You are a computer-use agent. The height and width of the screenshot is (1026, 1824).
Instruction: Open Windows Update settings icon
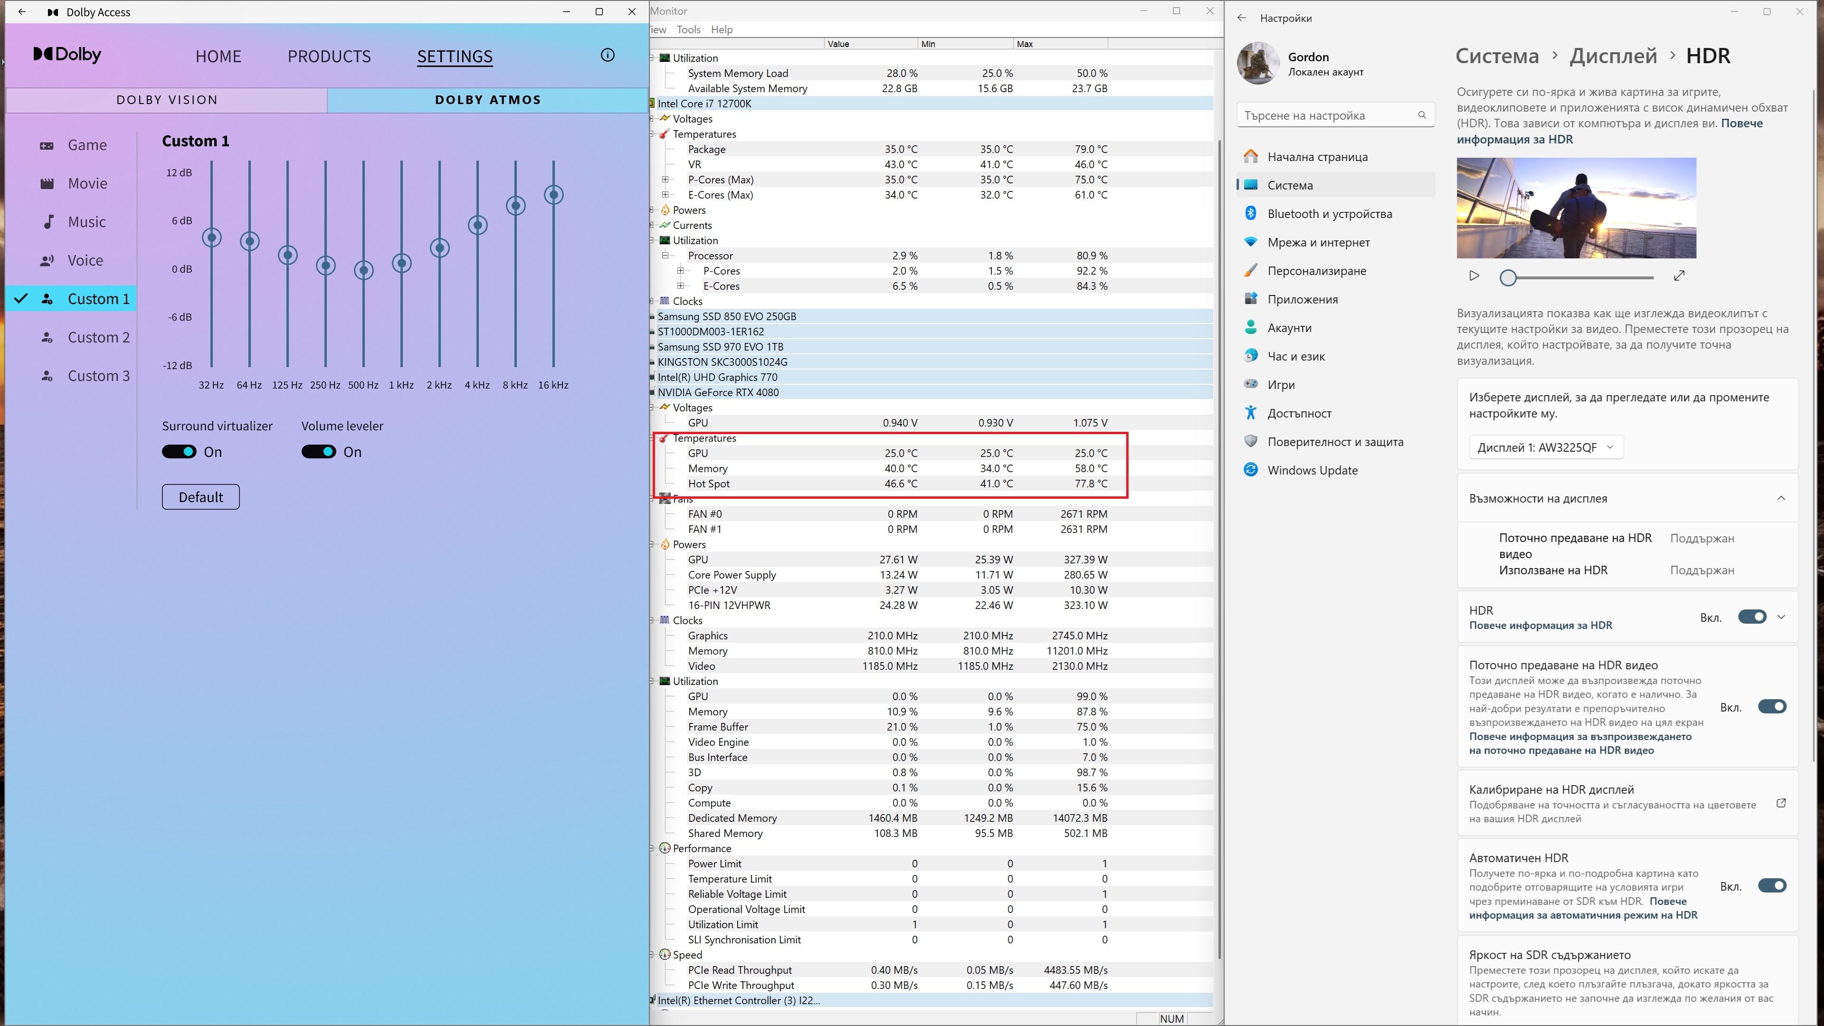(1251, 470)
